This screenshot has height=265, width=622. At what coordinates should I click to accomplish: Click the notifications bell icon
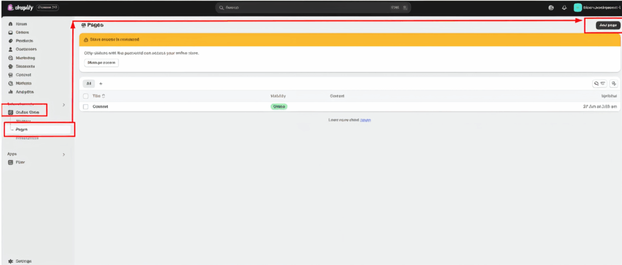coord(564,8)
